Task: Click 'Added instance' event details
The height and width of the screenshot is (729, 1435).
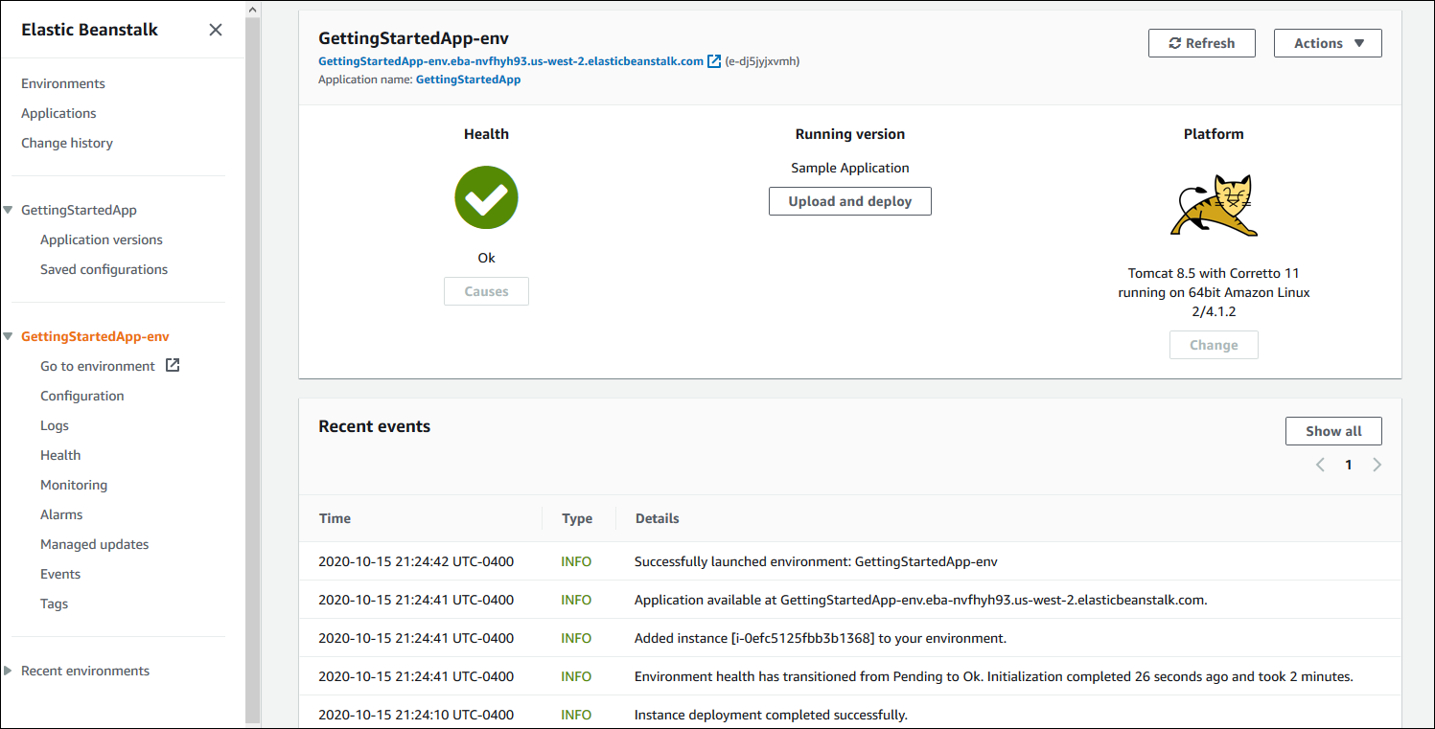Action: [821, 638]
